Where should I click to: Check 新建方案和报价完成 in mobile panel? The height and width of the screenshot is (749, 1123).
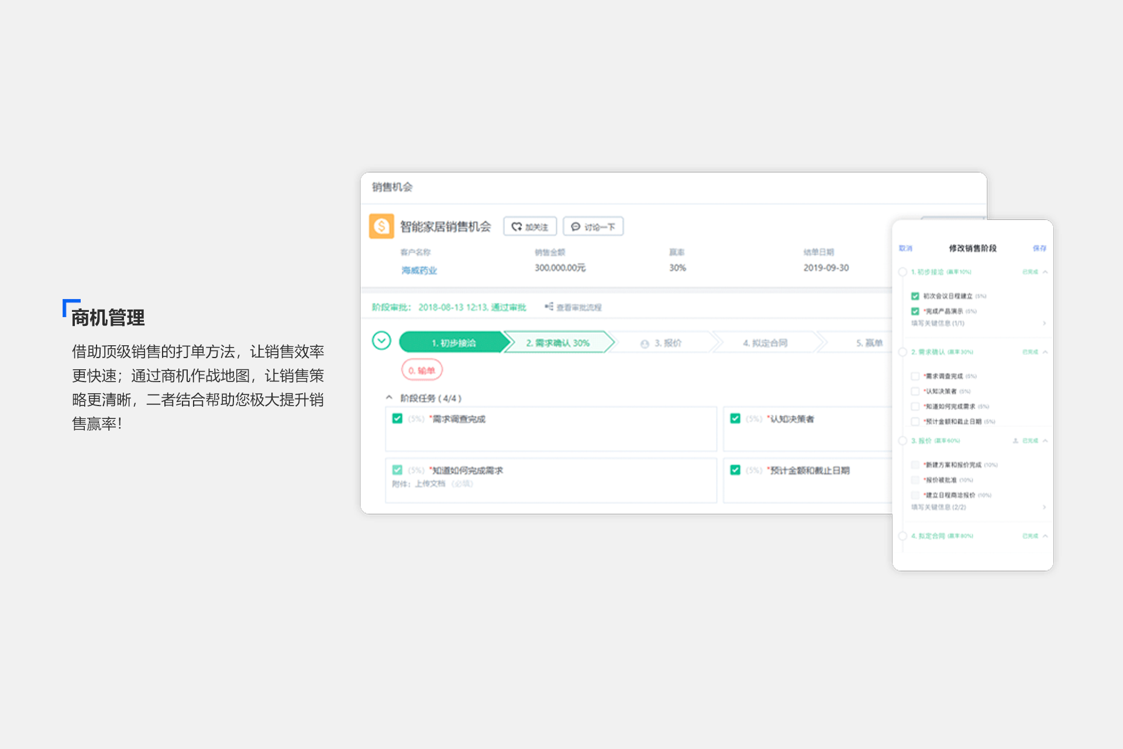[x=915, y=465]
